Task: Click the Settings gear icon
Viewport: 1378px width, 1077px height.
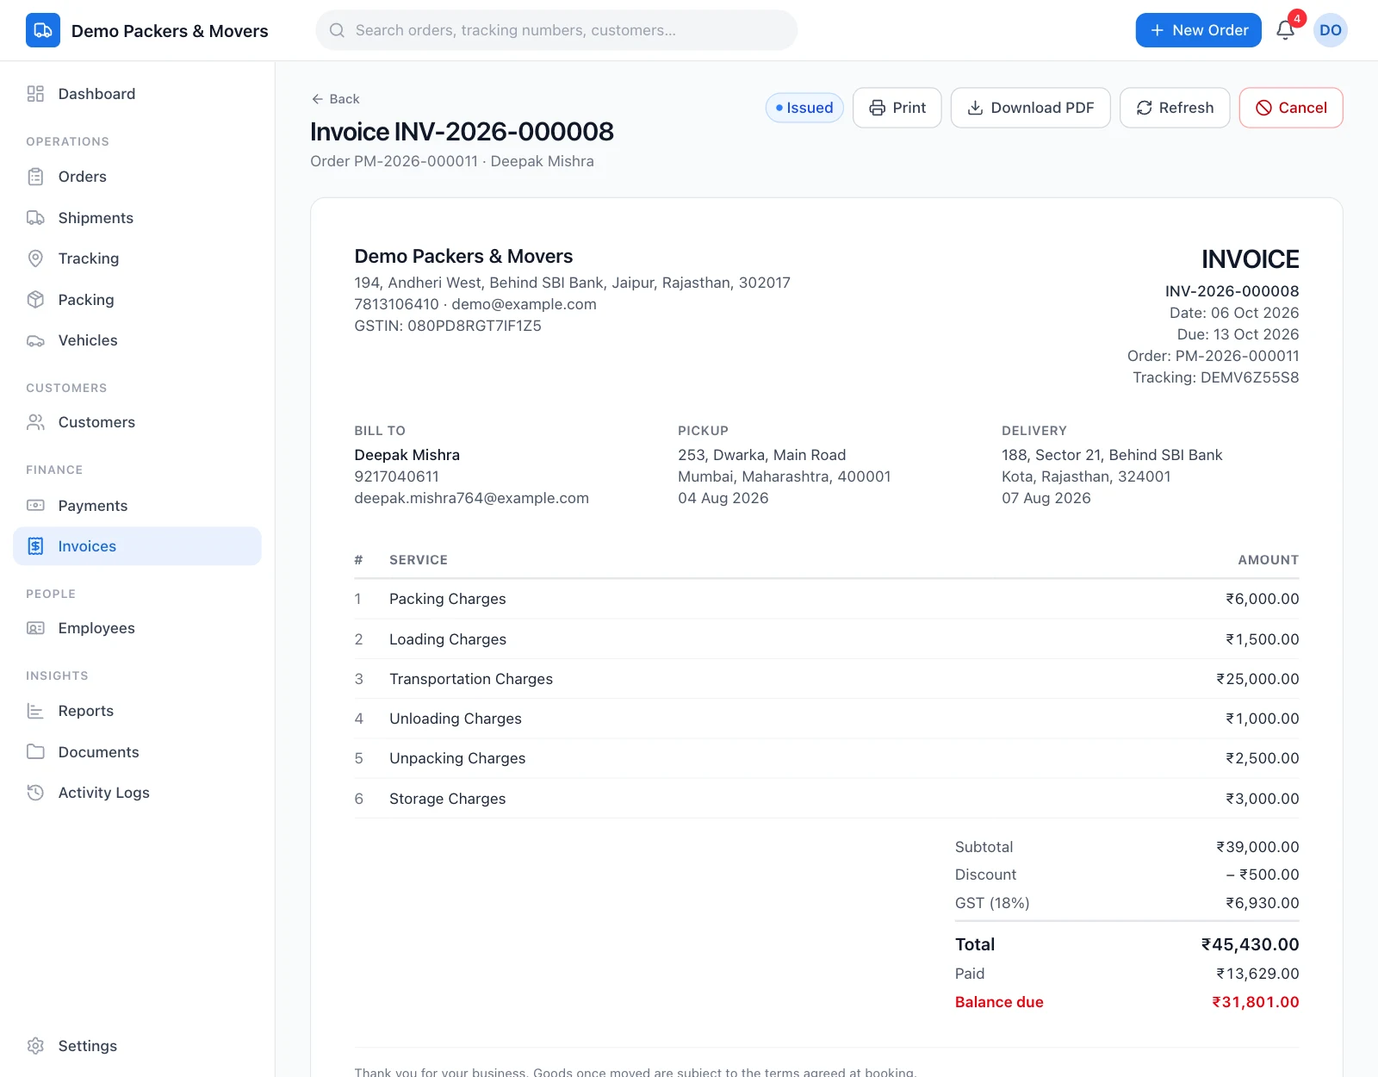Action: tap(35, 1046)
